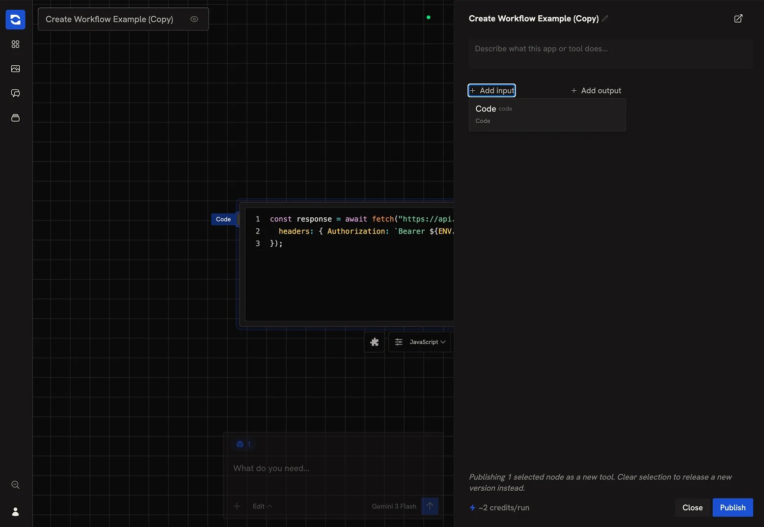Select the Gemini 3 Flash model
This screenshot has width=764, height=527.
click(x=394, y=506)
